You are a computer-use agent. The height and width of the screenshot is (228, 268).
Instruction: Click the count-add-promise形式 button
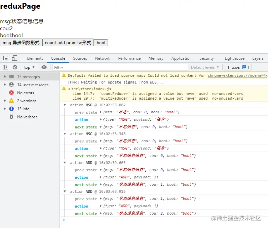coord(68,43)
